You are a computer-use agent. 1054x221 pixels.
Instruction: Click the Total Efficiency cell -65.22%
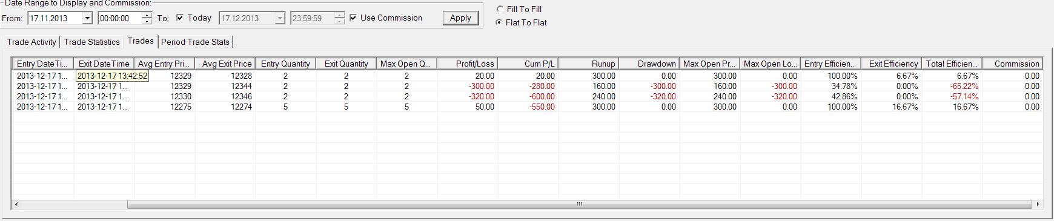(x=952, y=87)
